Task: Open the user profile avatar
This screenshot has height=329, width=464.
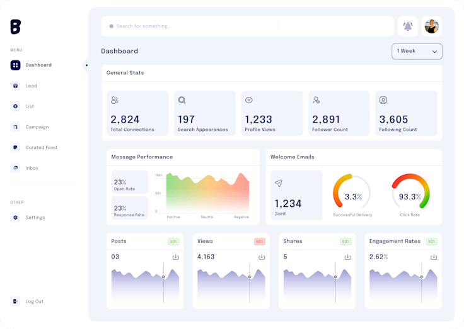Action: [432, 26]
